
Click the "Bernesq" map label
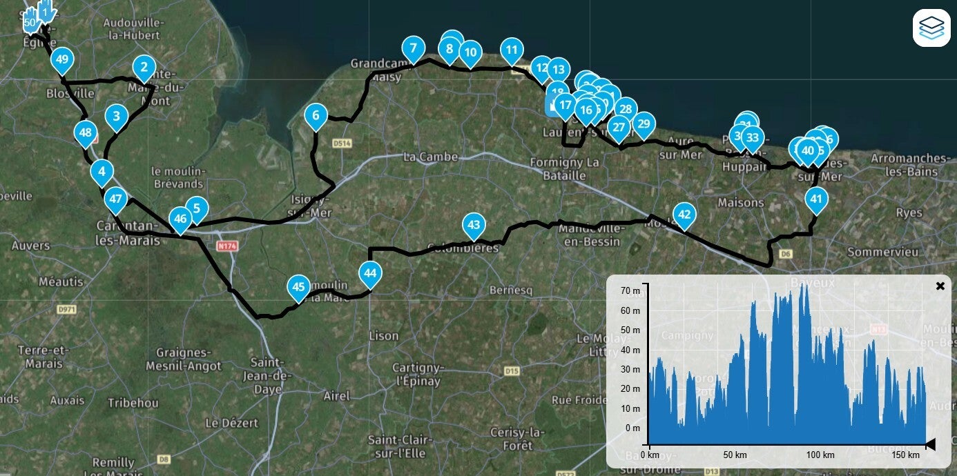tap(511, 290)
